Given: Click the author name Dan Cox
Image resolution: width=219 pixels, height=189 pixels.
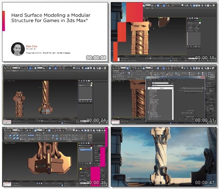Looking at the screenshot, I should tap(32, 46).
